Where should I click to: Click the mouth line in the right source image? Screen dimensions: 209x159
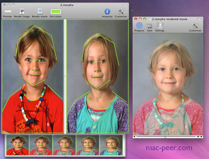[x=98, y=76]
